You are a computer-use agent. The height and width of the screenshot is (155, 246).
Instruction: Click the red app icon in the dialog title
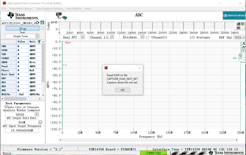point(106,68)
